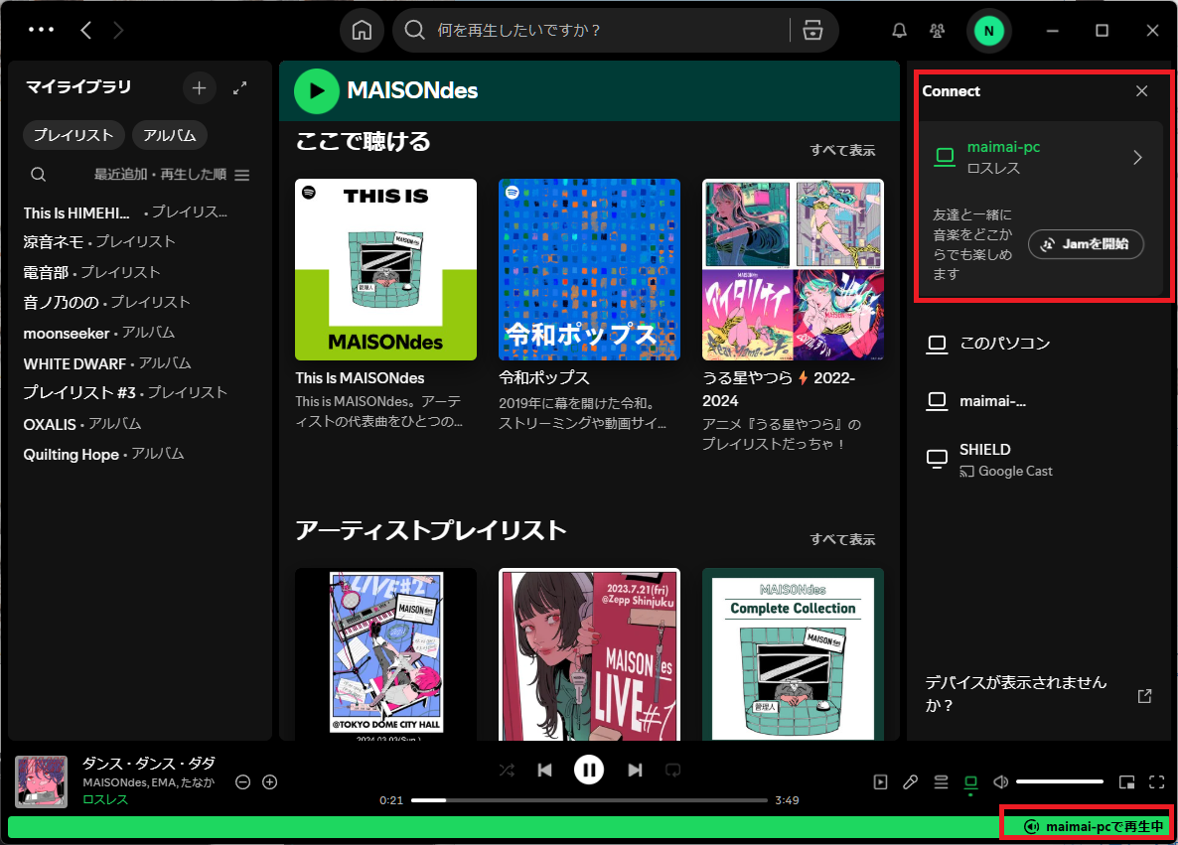The height and width of the screenshot is (845, 1178).
Task: Start a Jam session
Action: coord(1087,244)
